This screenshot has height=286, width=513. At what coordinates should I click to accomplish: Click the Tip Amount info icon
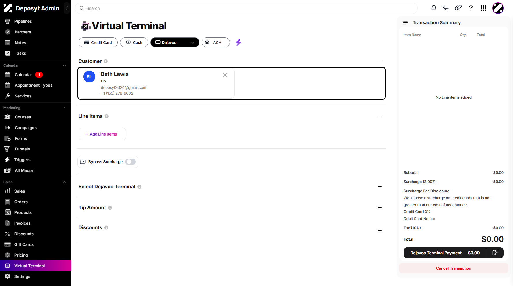pos(110,208)
